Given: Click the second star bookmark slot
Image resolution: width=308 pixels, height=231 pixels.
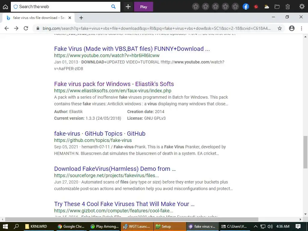Looking at the screenshot, I should coord(206,7).
